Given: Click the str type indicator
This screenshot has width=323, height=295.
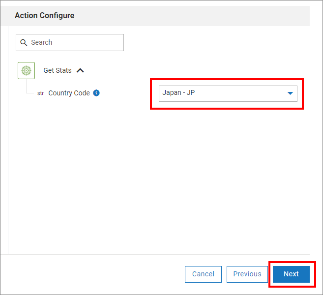Looking at the screenshot, I should (40, 93).
